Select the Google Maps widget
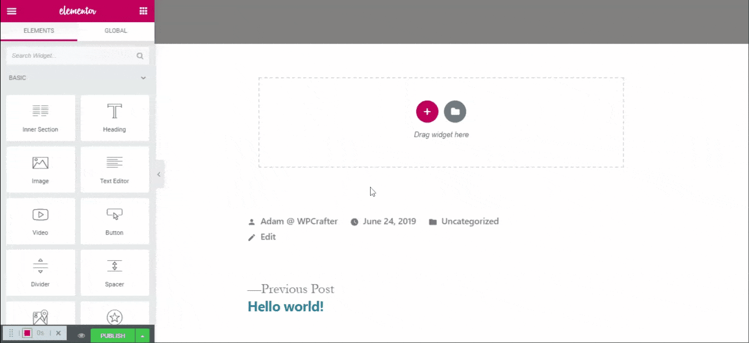Image resolution: width=749 pixels, height=343 pixels. 41,314
